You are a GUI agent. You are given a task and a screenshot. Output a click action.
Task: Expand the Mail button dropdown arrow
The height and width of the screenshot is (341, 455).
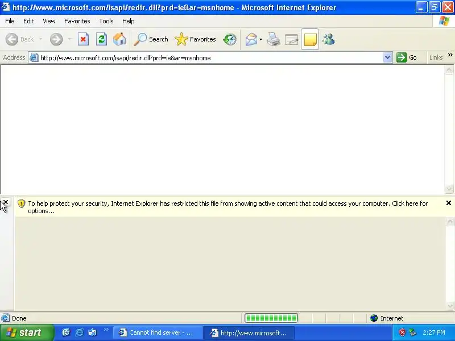coord(260,39)
